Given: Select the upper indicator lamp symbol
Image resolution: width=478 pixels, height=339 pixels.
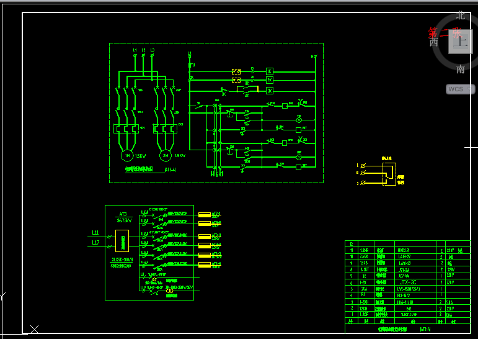Looking at the screenshot, I should (299, 120).
